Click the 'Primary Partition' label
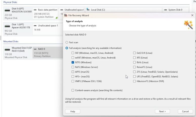The height and width of the screenshot is (117, 196). (x=42, y=56)
